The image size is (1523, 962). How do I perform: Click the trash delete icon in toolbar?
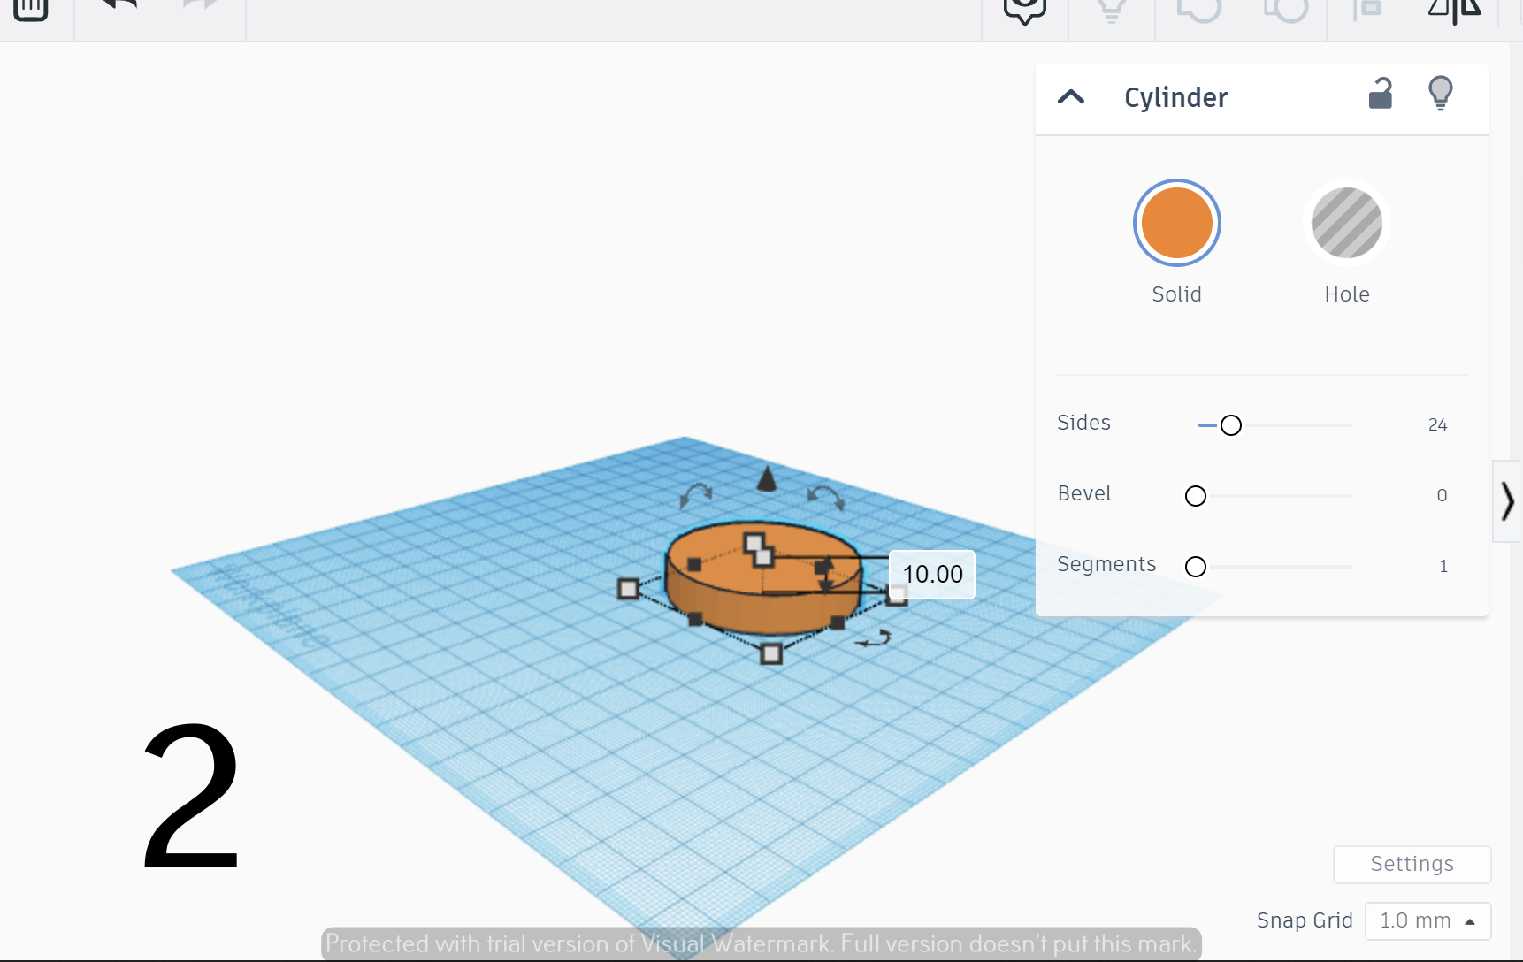pyautogui.click(x=31, y=9)
